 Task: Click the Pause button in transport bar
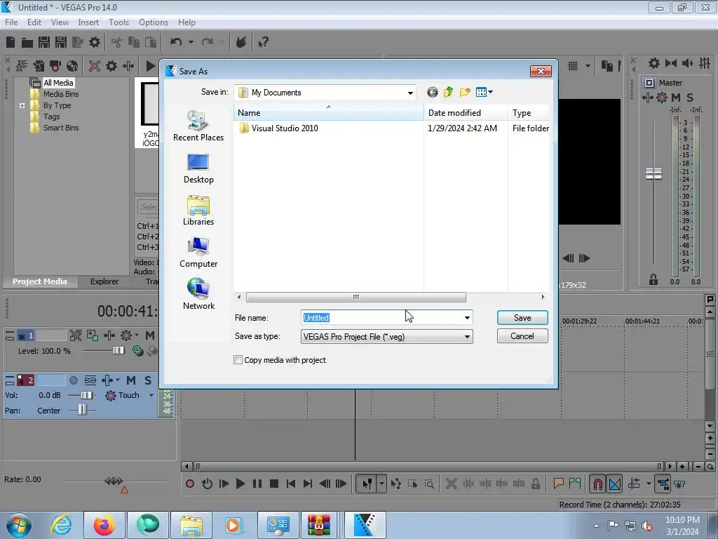257,484
